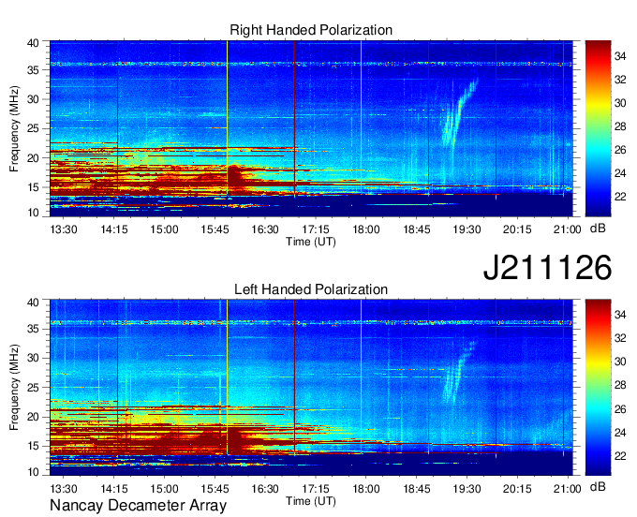Click the 30 MHz tick of Right Handed plot
Viewport: 637px width, 517px height.
[34, 99]
